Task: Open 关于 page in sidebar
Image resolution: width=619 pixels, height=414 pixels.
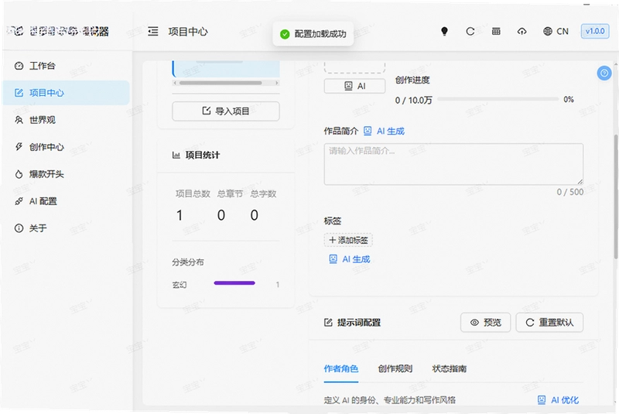Action: (x=66, y=228)
